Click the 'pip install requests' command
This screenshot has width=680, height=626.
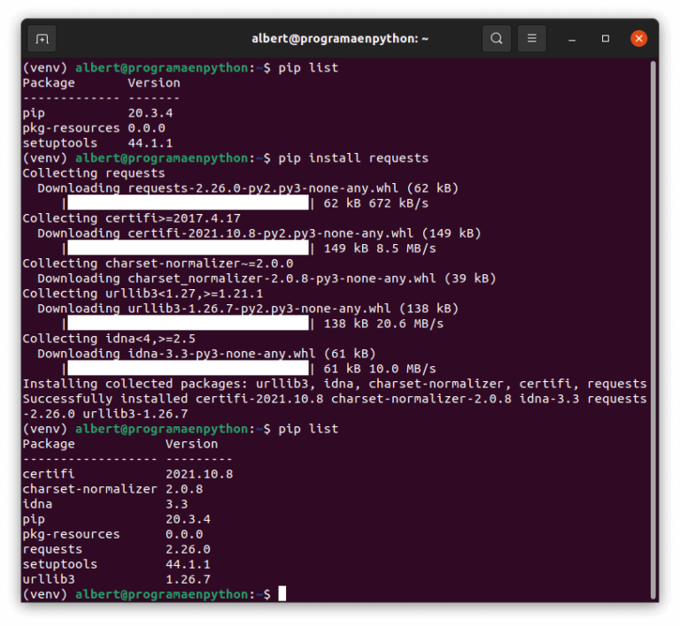coord(353,158)
